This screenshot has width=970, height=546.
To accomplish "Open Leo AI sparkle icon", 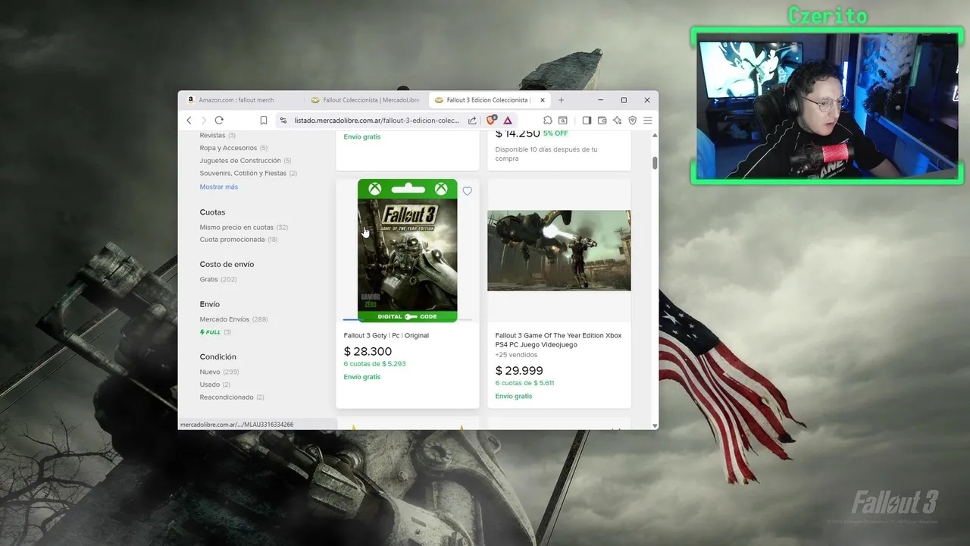I will [617, 120].
